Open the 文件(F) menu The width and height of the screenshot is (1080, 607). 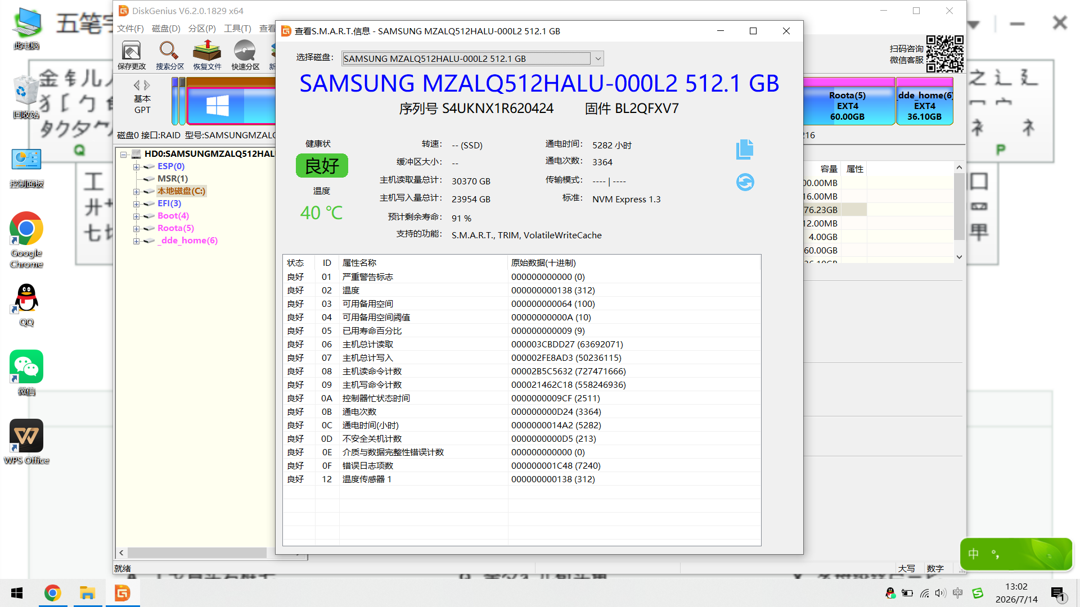pos(130,29)
